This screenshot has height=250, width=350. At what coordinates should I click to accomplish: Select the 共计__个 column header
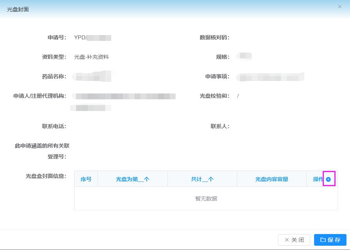pos(202,179)
